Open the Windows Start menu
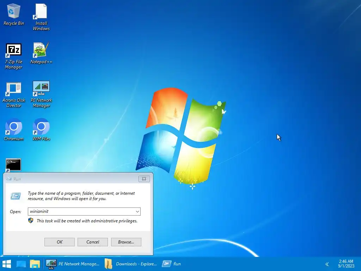The height and width of the screenshot is (271, 361). [x=7, y=264]
